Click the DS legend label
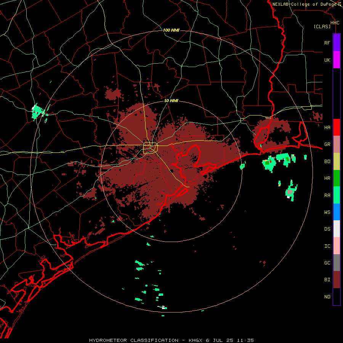This screenshot has height=343, width=343. [x=327, y=229]
